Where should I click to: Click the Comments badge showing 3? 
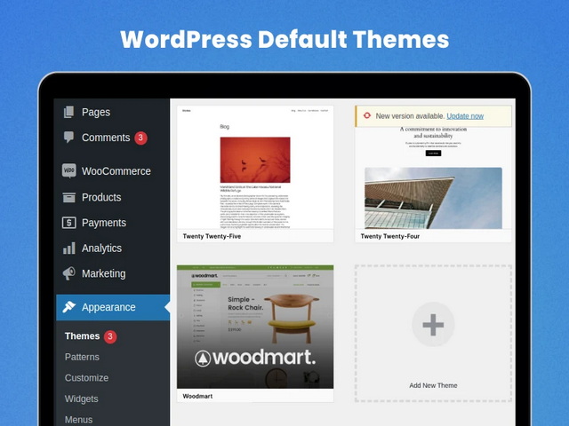click(x=140, y=138)
